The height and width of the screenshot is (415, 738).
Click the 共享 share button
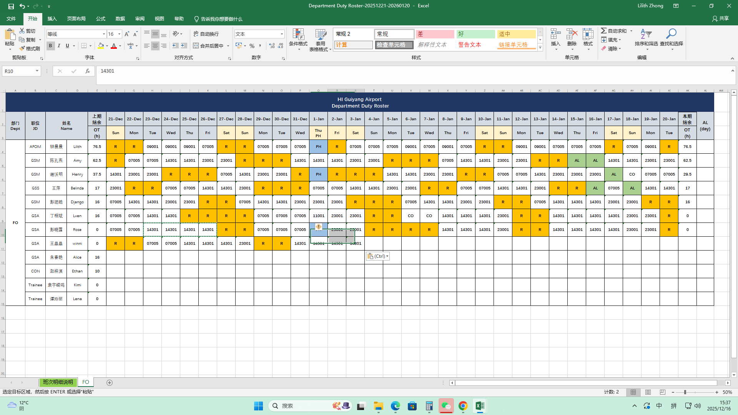tap(720, 18)
